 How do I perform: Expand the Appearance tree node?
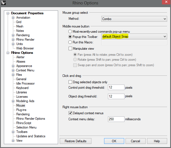(13, 66)
